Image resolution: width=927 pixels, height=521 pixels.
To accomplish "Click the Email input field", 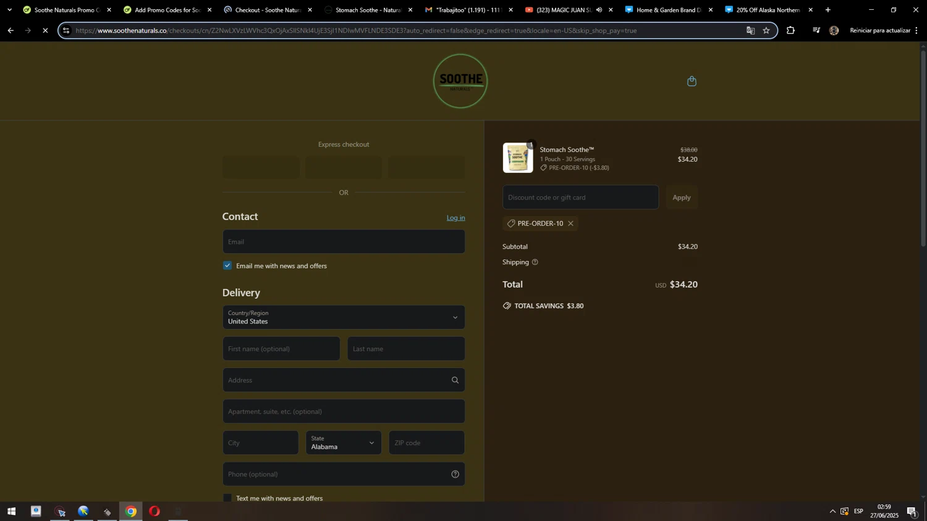I will 344,242.
